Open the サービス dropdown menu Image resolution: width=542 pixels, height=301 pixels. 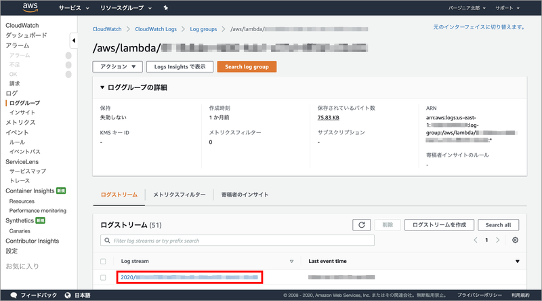tap(74, 8)
